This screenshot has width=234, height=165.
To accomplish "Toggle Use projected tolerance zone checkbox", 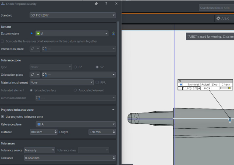I will click(x=2, y=116).
